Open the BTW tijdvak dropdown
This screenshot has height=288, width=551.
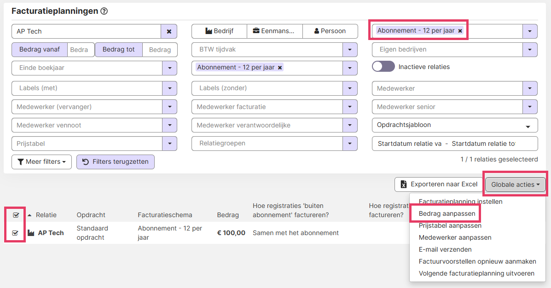point(350,50)
